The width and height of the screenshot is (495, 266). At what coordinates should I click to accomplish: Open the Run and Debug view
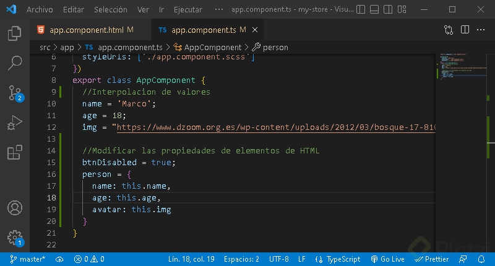point(14,123)
